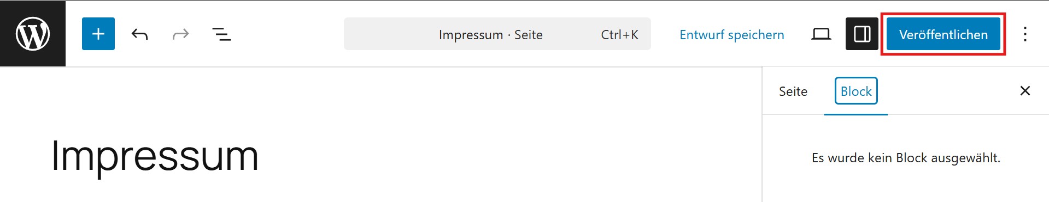Undo the last change
This screenshot has height=202, width=1049.
[139, 34]
